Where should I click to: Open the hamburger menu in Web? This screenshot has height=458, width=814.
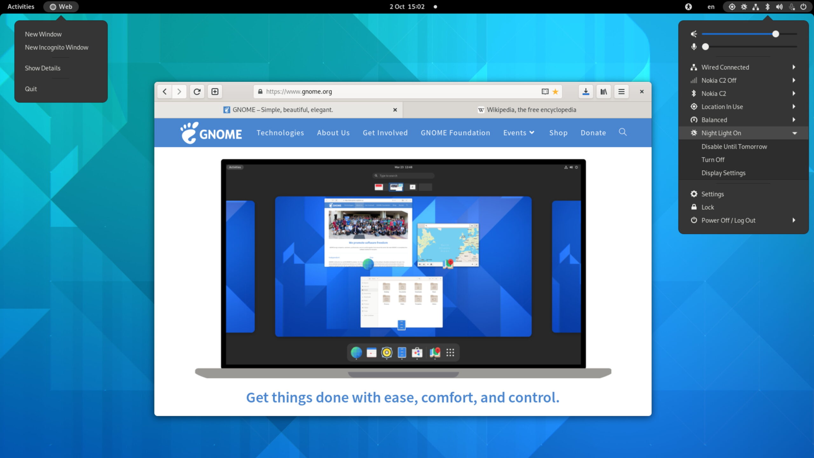621,92
